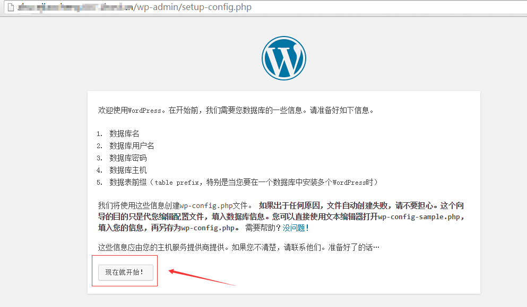Viewport: 527px width, 307px height.
Task: Open the 没问题! help link
Action: click(x=296, y=228)
